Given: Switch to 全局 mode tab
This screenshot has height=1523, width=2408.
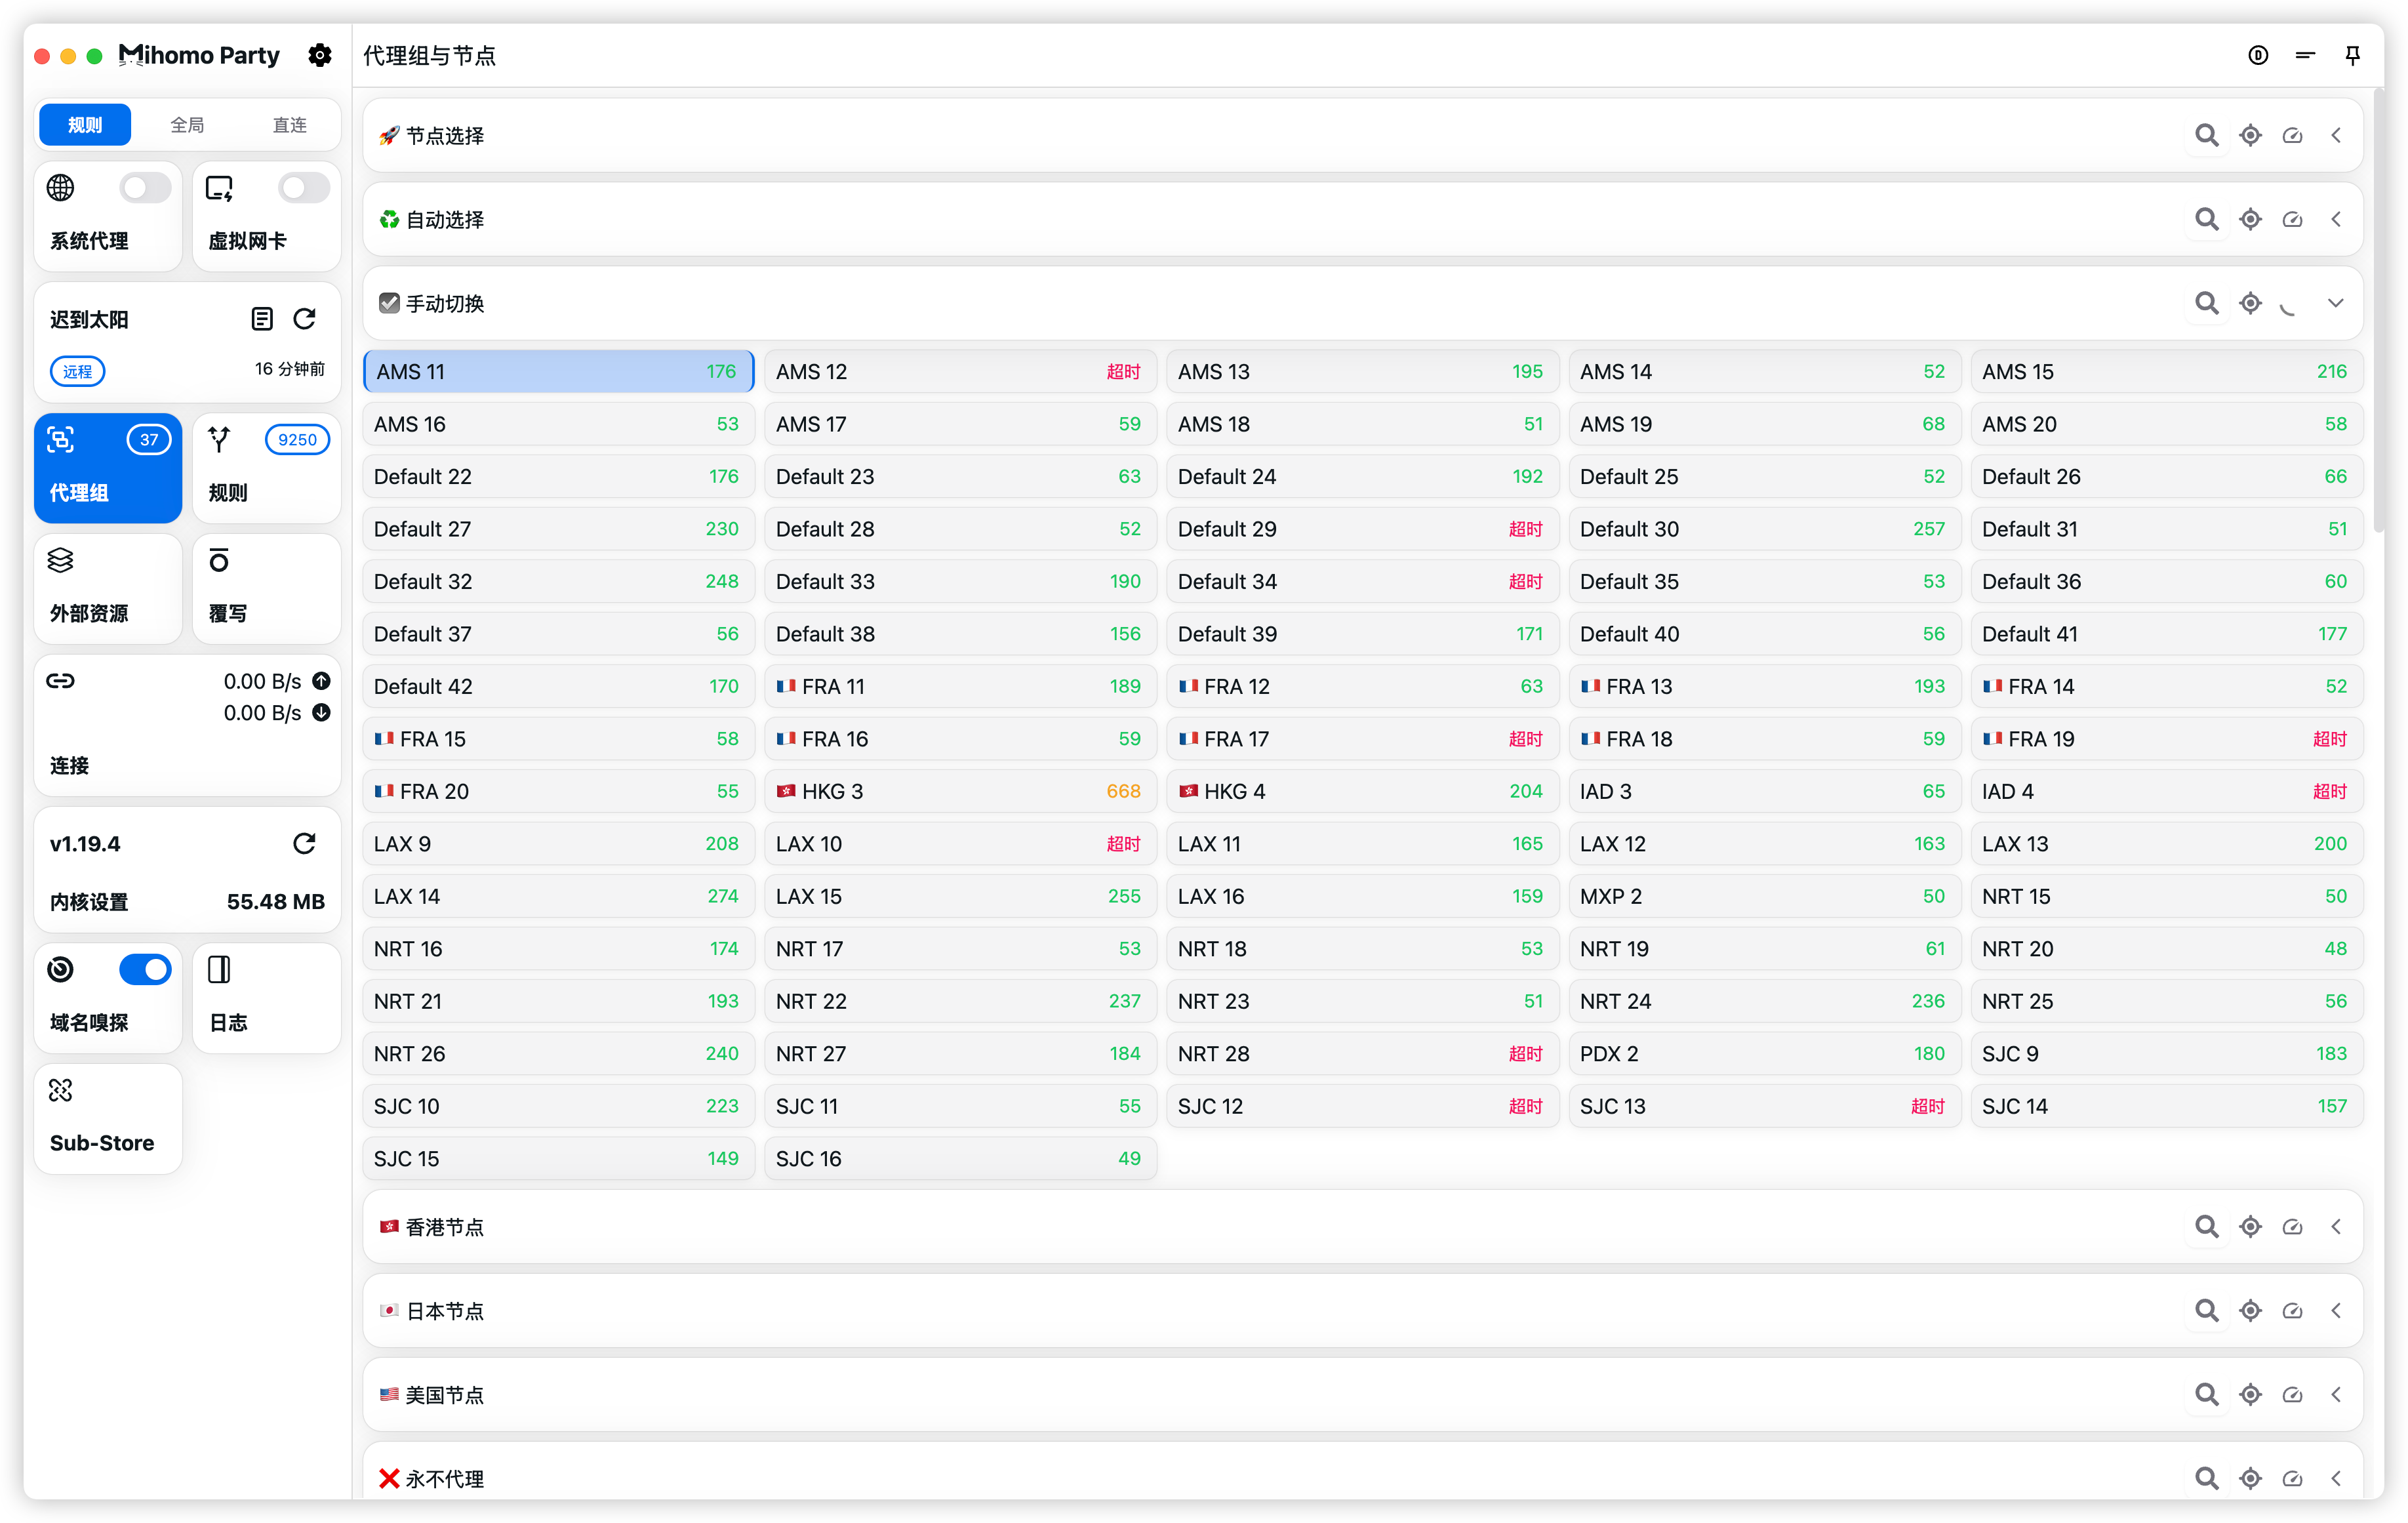Looking at the screenshot, I should point(187,125).
